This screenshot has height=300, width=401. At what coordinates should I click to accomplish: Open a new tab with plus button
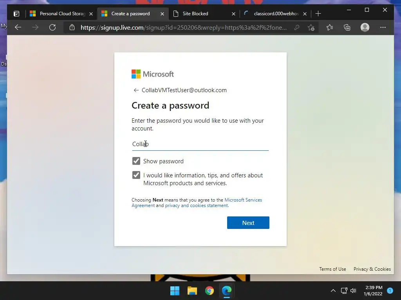coord(318,14)
